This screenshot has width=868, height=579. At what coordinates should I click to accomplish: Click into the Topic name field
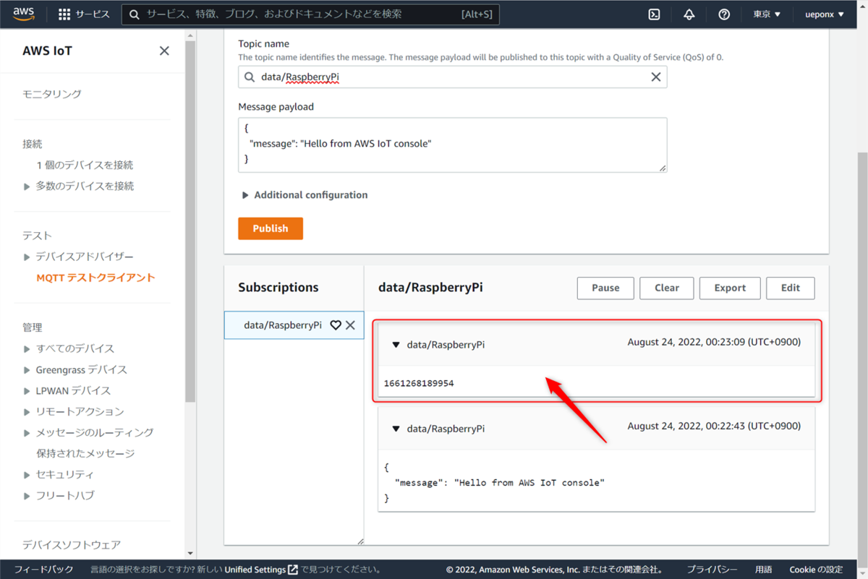coord(453,77)
